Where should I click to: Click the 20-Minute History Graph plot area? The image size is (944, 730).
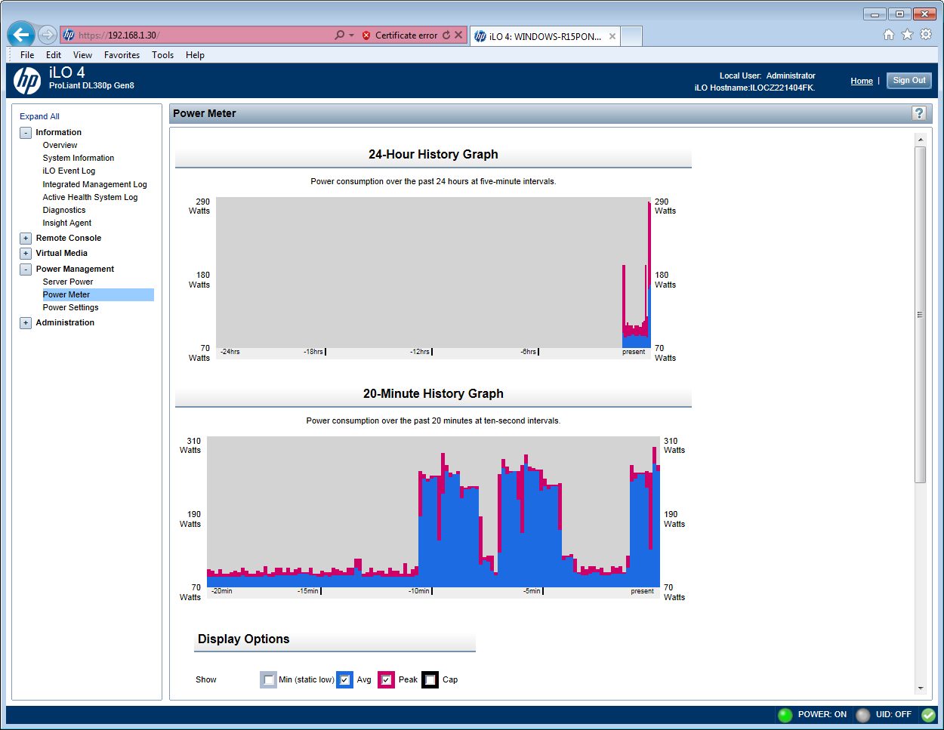[433, 512]
